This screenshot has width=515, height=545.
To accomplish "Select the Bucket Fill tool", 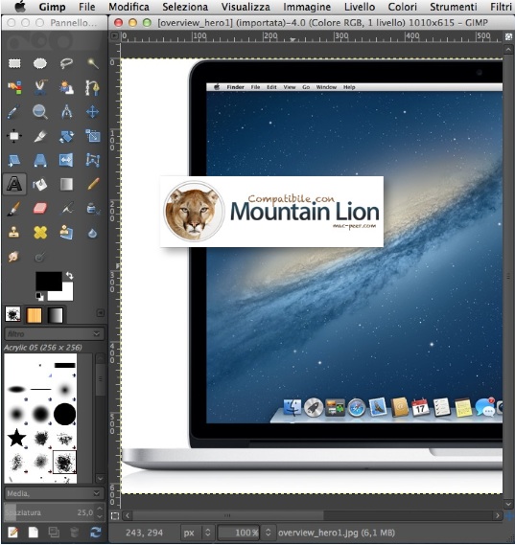I will tap(40, 185).
